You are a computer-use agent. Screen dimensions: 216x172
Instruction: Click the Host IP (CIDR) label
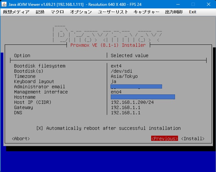(33, 102)
